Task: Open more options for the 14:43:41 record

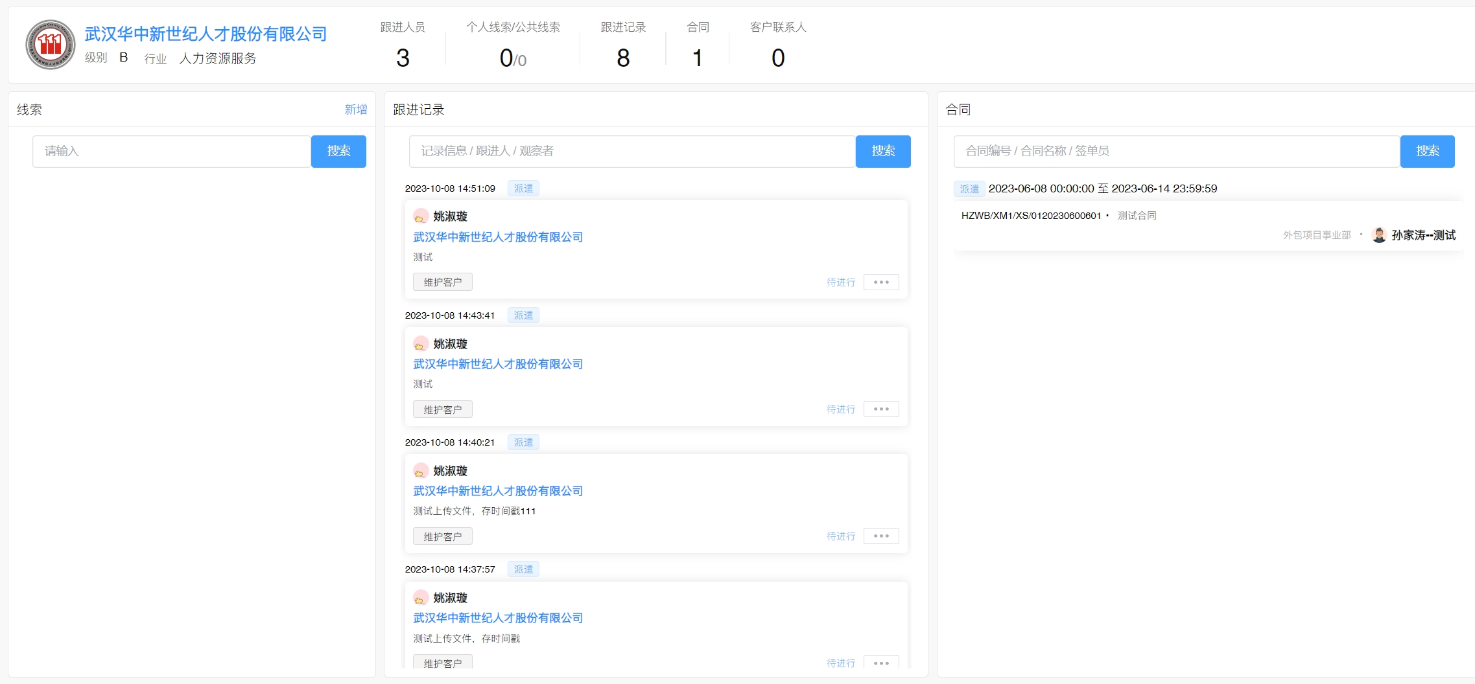Action: pos(880,409)
